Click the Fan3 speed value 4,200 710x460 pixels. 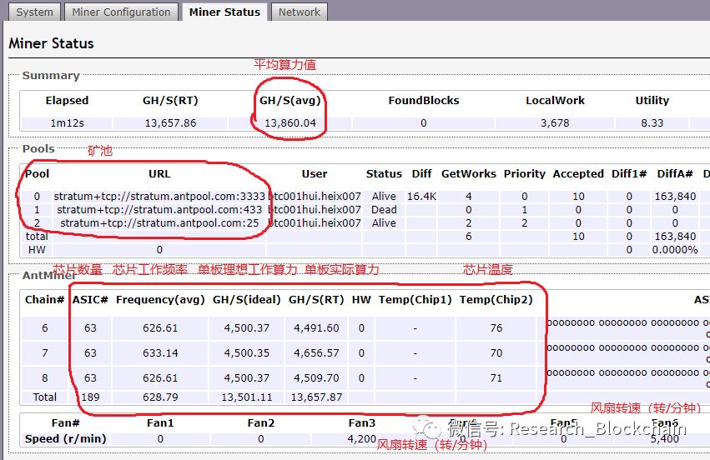tap(362, 438)
